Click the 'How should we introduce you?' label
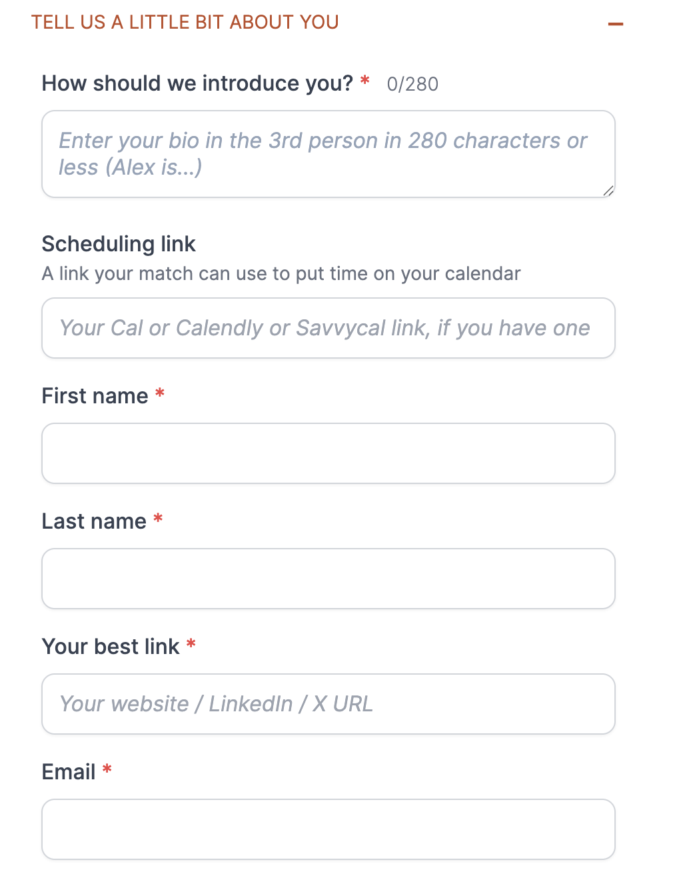This screenshot has height=892, width=697. pyautogui.click(x=197, y=83)
